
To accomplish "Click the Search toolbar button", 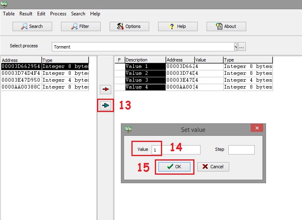I will click(32, 26).
